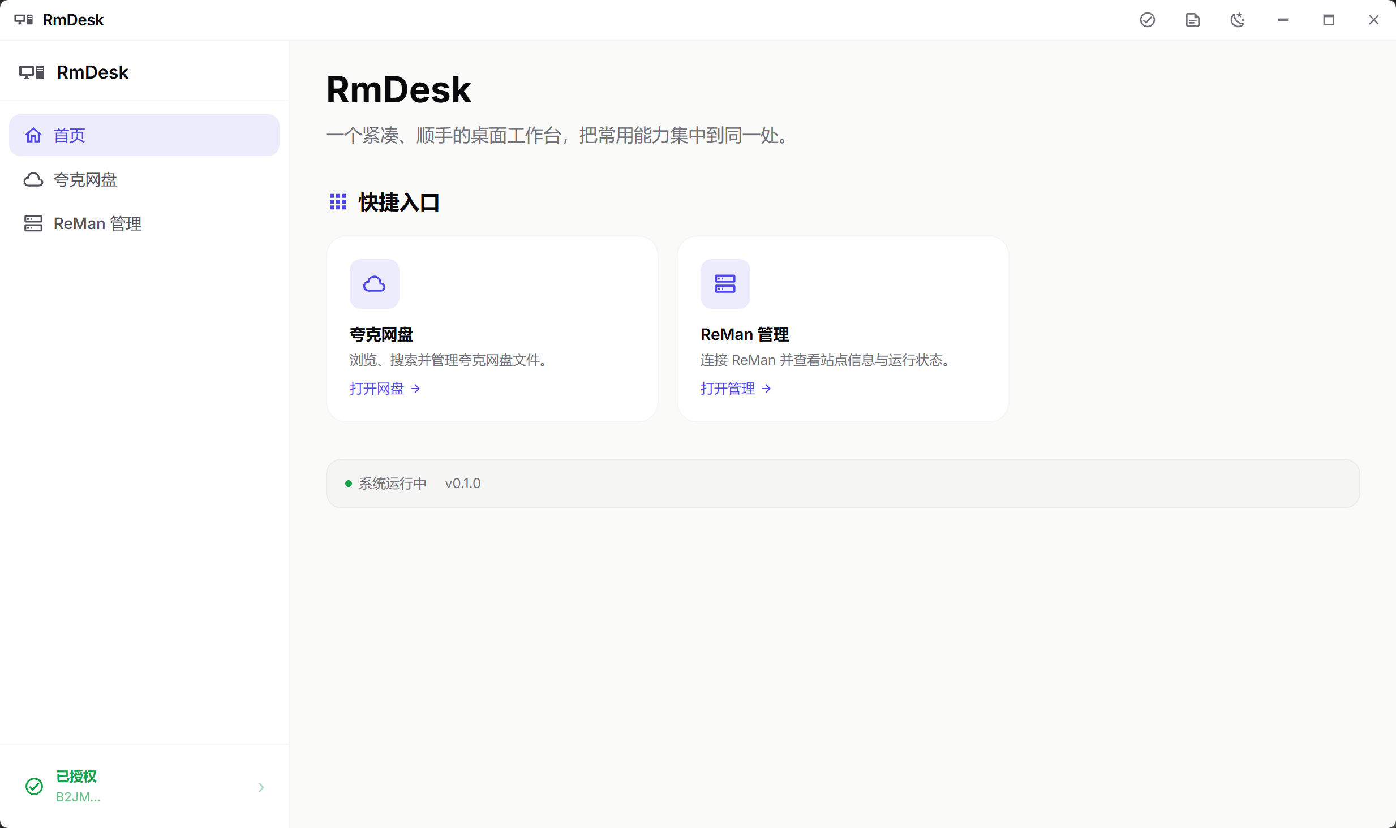Select 首页 in the sidebar
This screenshot has width=1396, height=828.
click(x=144, y=135)
